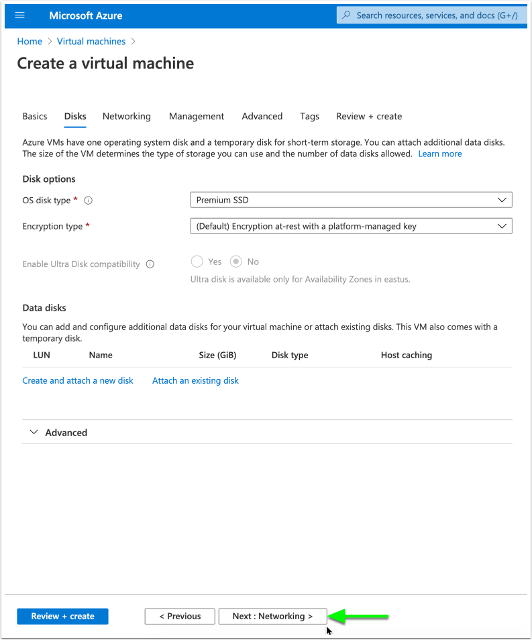Go back with the Previous button
532x640 pixels.
180,617
